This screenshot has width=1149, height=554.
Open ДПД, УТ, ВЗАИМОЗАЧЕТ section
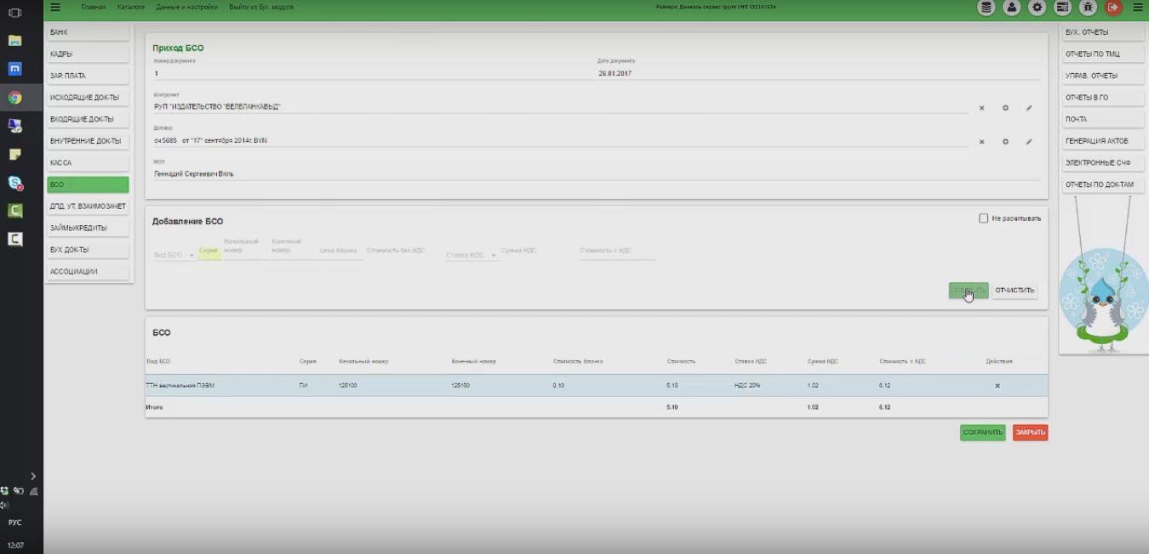[88, 206]
